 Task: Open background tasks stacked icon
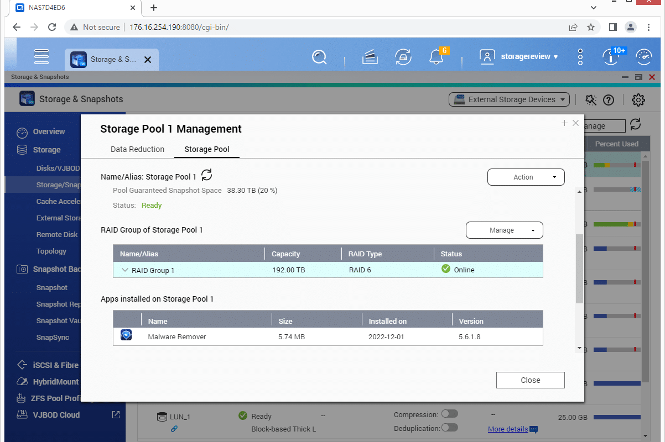pos(370,57)
